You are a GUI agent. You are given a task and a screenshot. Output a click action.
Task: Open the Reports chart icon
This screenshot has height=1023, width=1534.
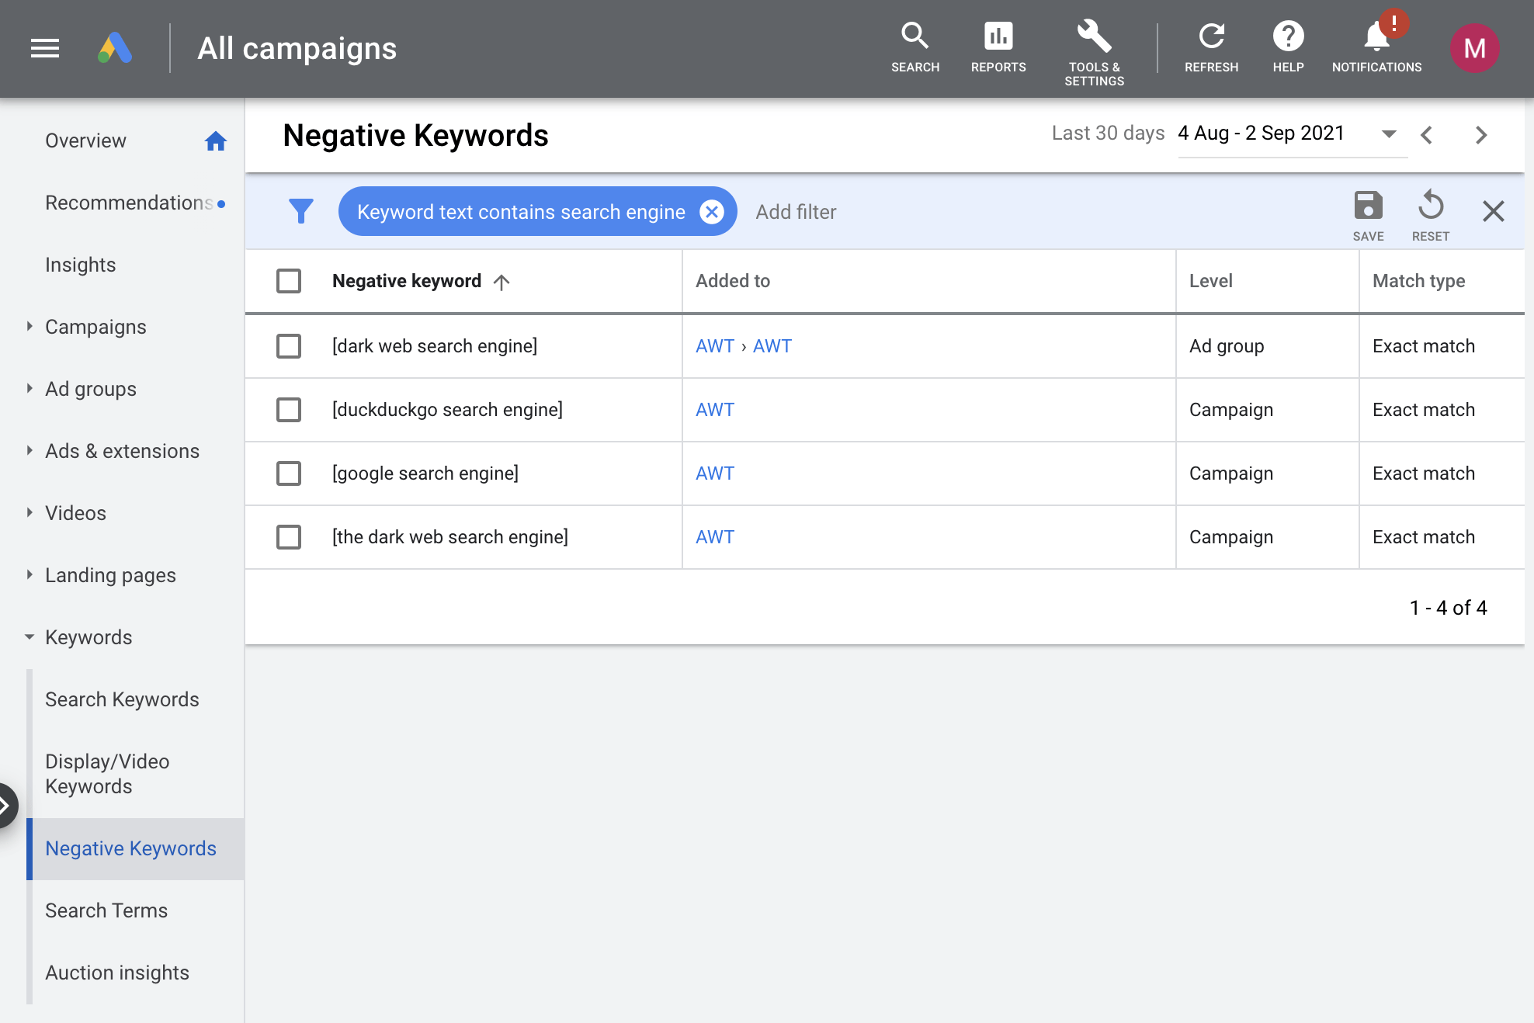[x=998, y=36]
